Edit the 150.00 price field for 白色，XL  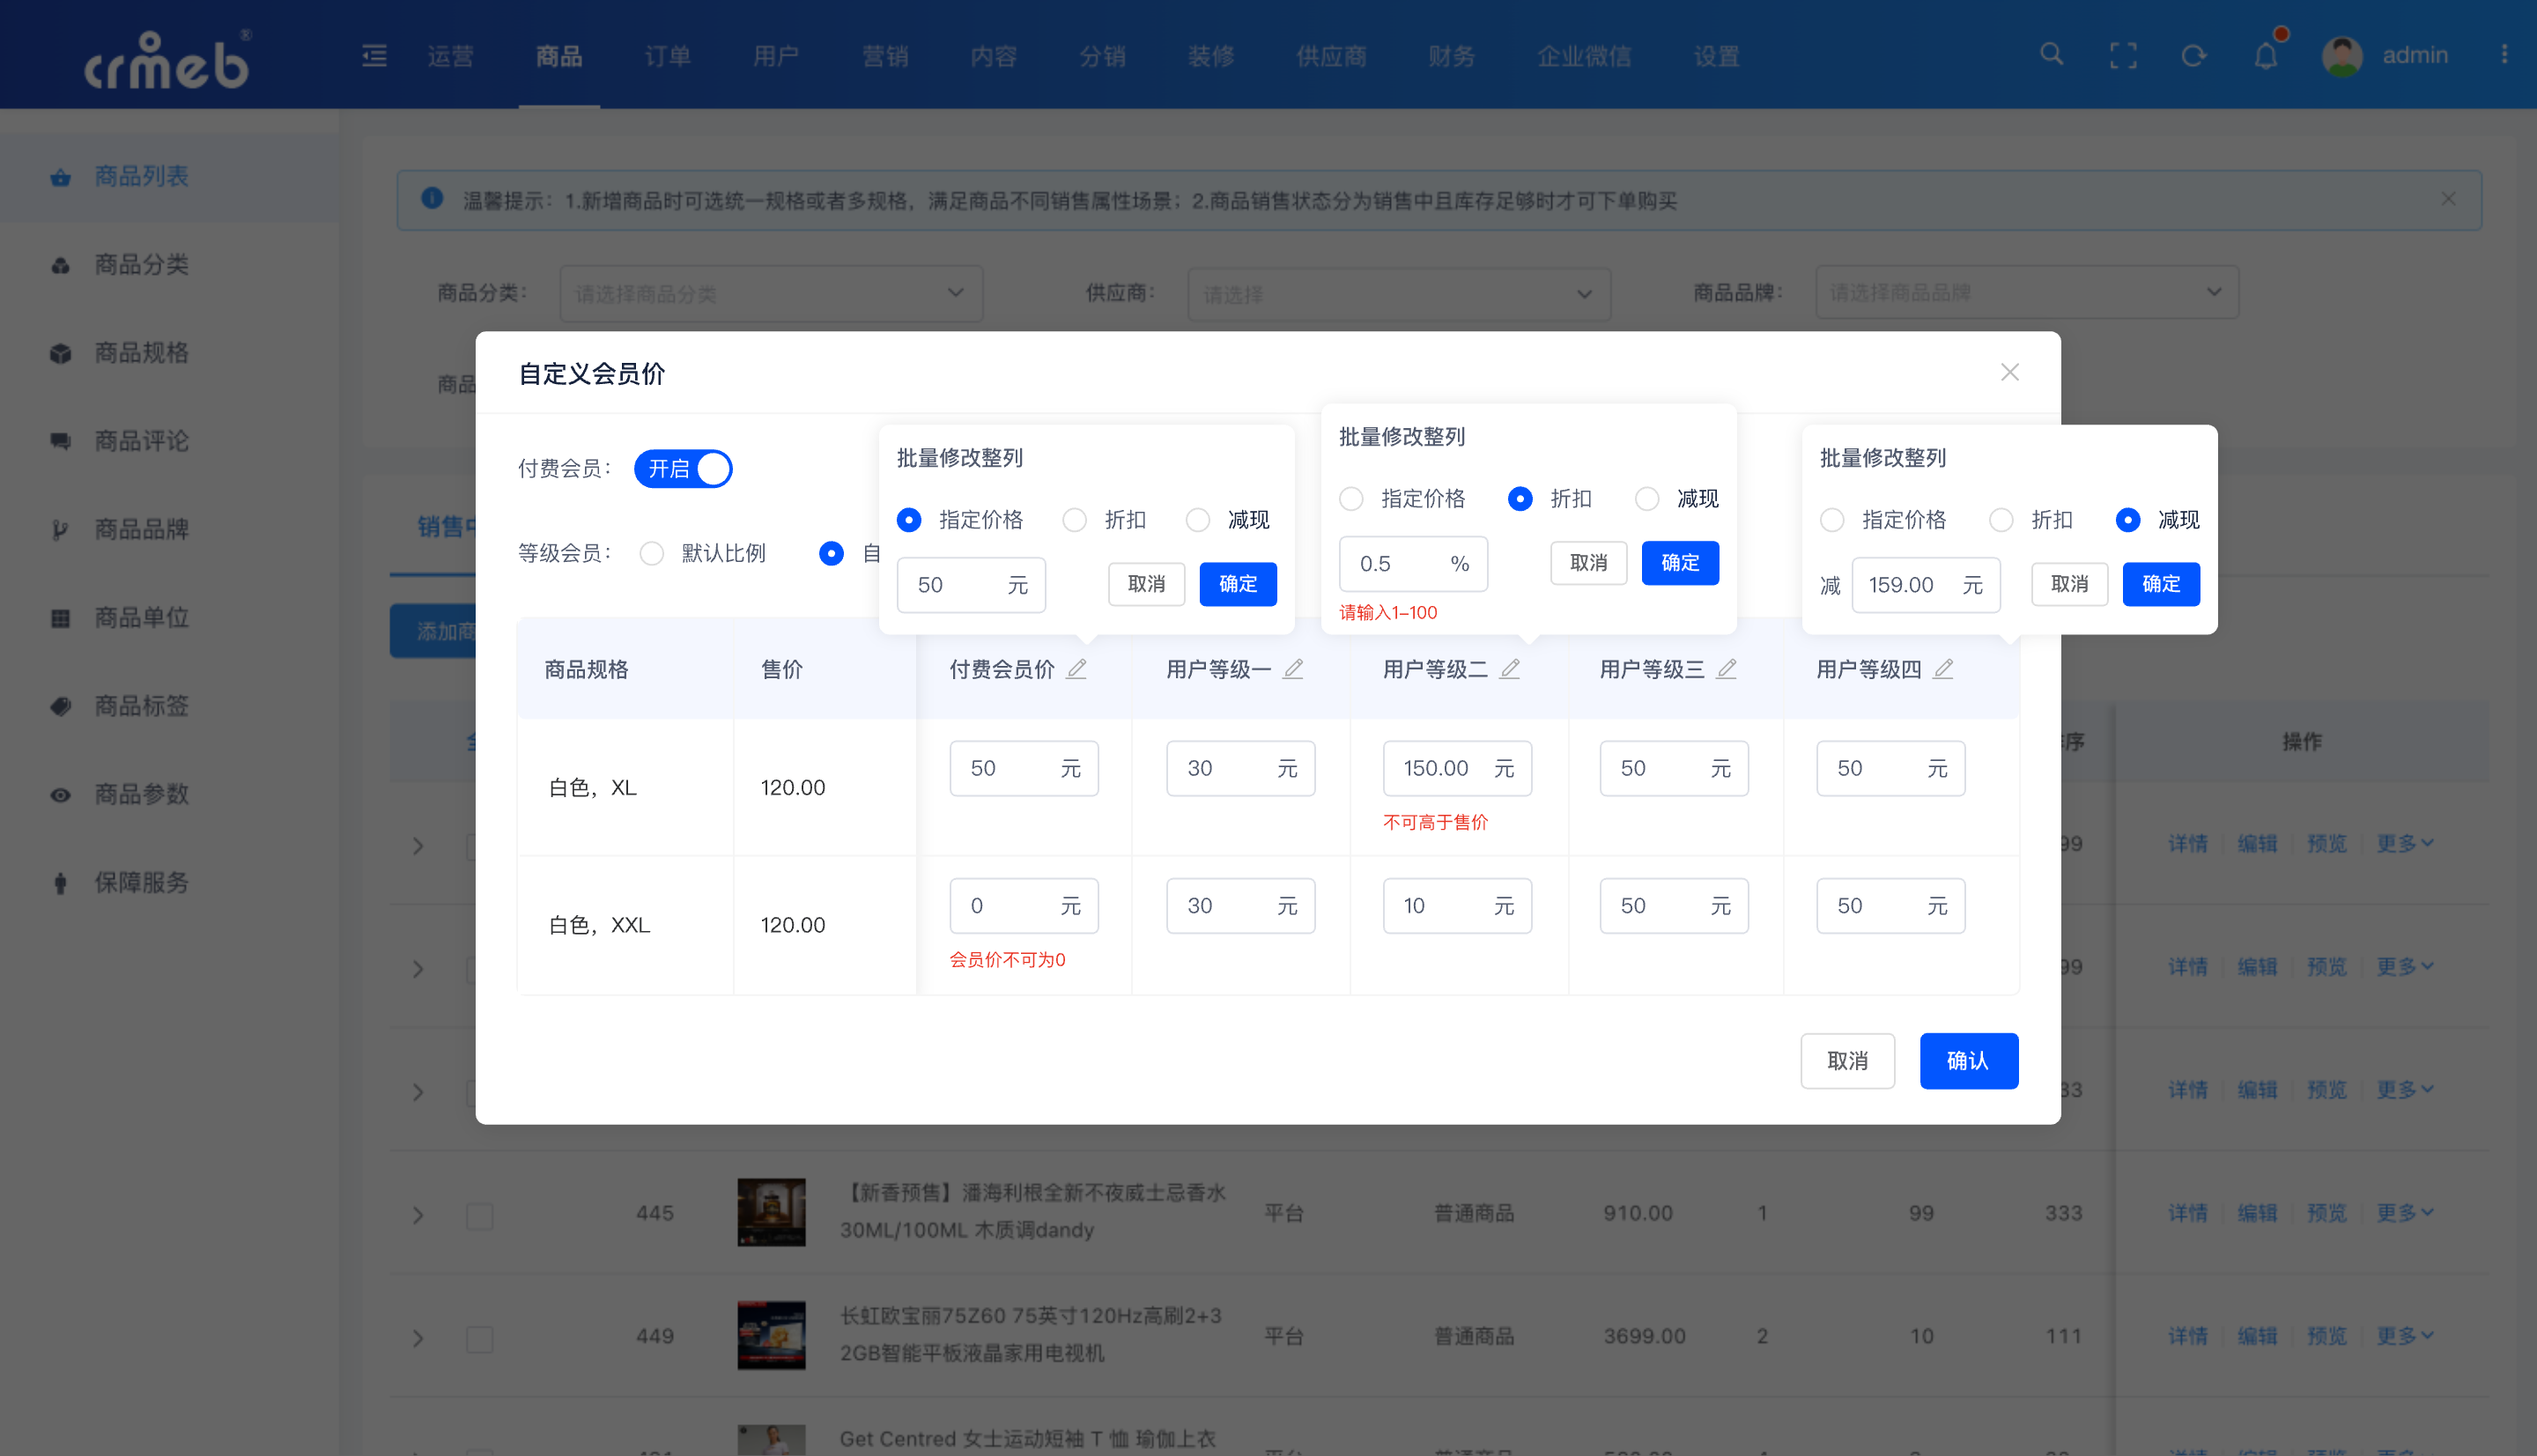pyautogui.click(x=1457, y=768)
